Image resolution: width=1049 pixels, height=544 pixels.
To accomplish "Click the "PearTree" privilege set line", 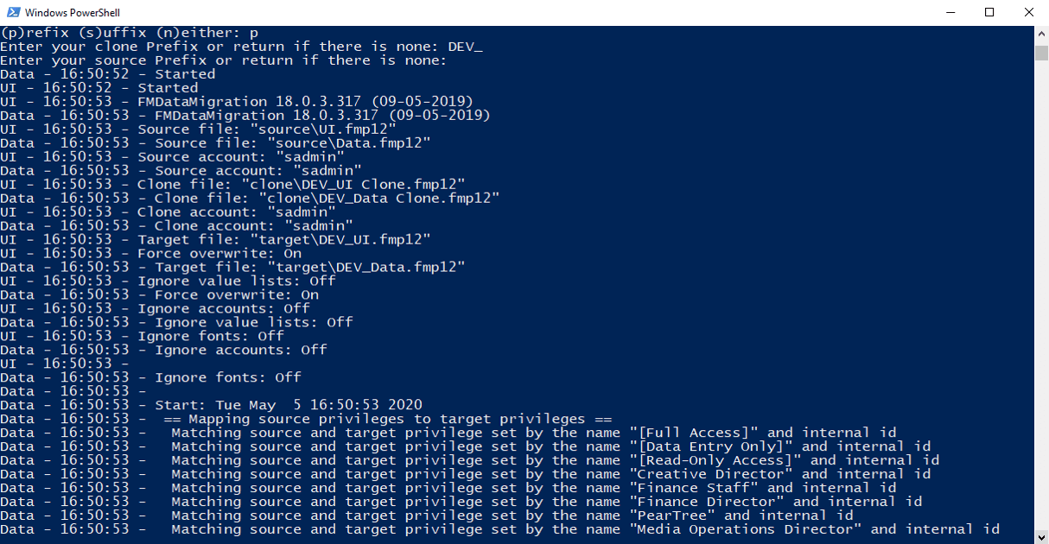I will [427, 516].
